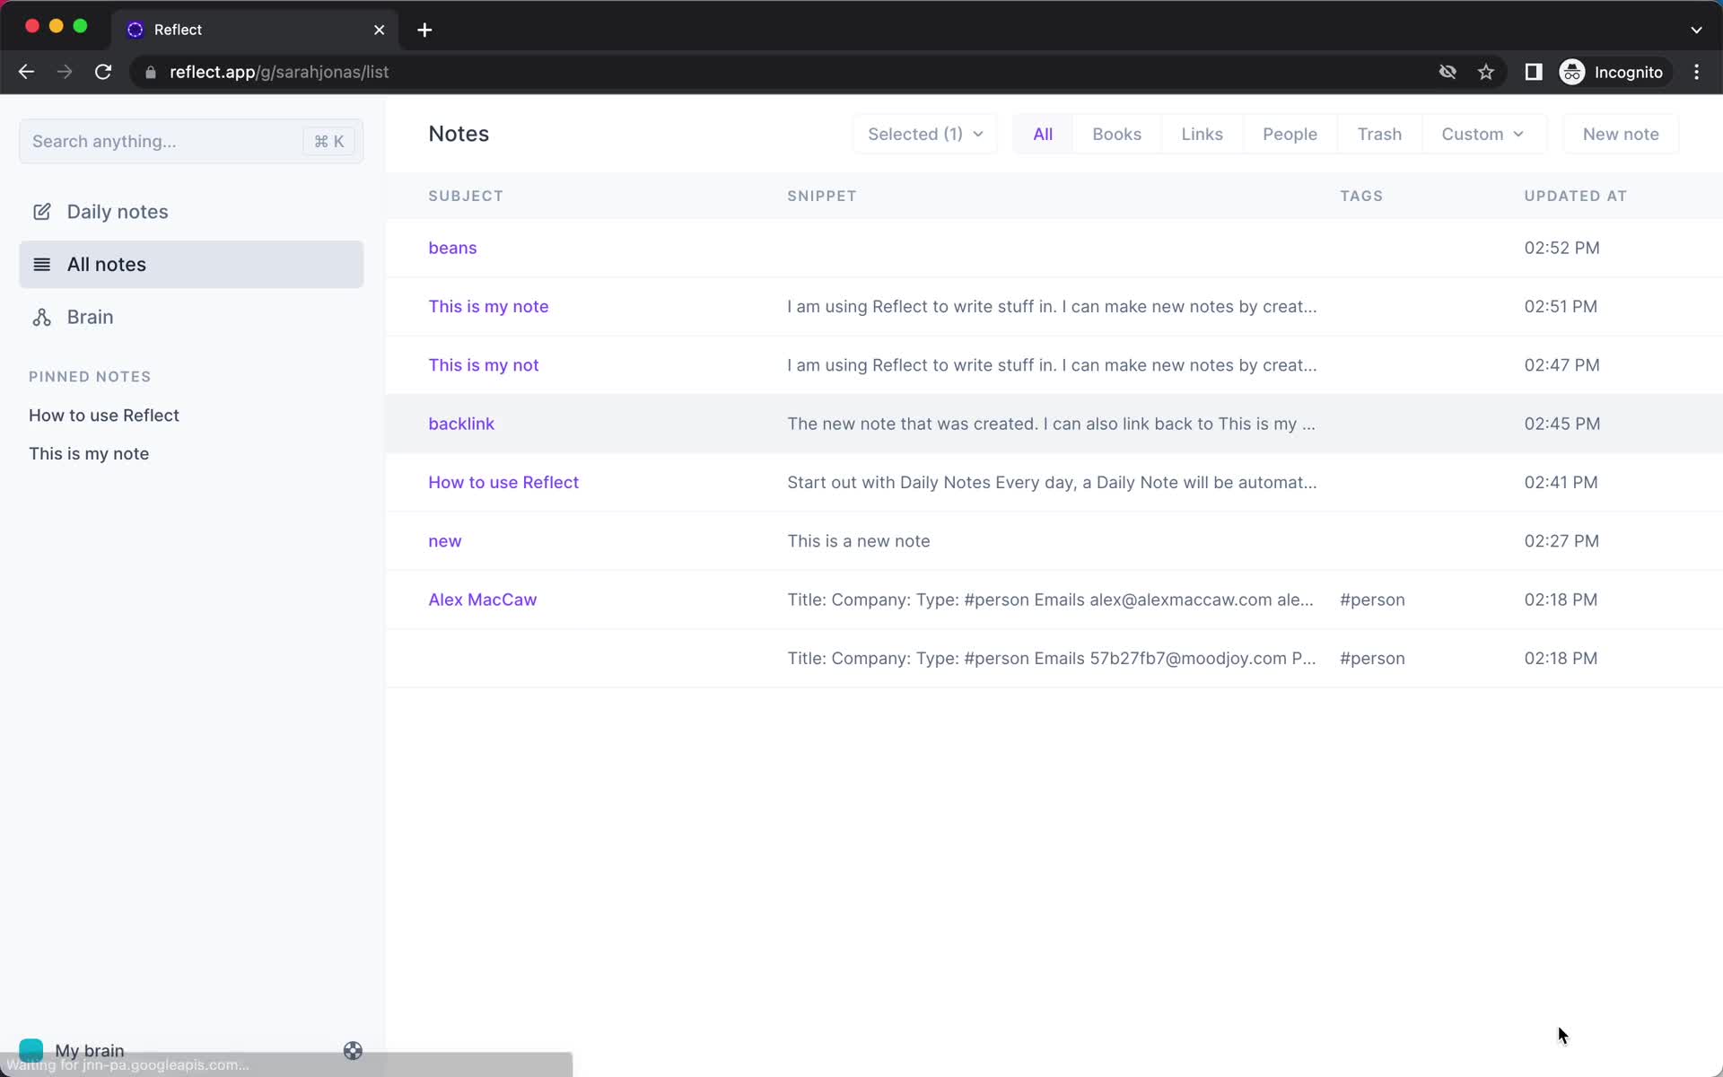
Task: Open Chrome's three-dot menu
Action: coord(1696,72)
